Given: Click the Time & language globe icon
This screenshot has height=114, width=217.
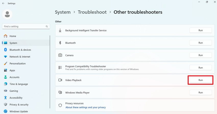Looking at the screenshot, I should 6,84.
